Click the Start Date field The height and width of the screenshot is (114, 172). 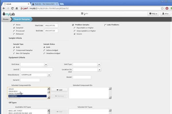pyautogui.click(x=51, y=26)
